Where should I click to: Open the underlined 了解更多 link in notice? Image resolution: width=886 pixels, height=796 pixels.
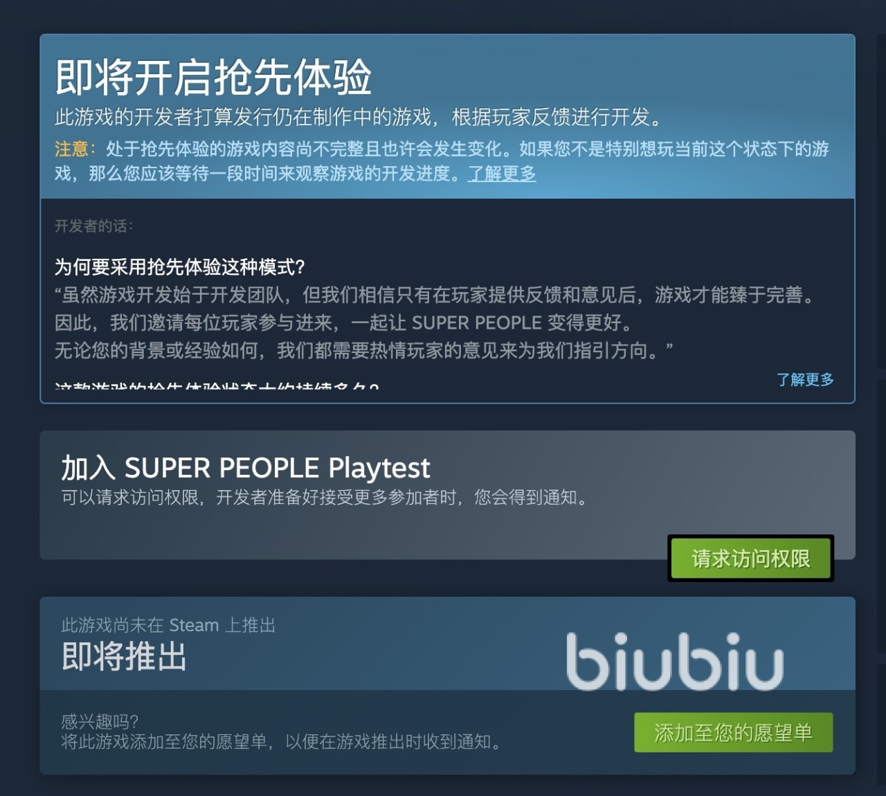point(502,173)
